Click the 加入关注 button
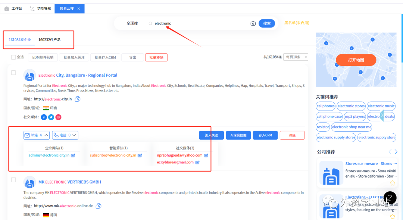The width and height of the screenshot is (403, 220). (x=211, y=135)
